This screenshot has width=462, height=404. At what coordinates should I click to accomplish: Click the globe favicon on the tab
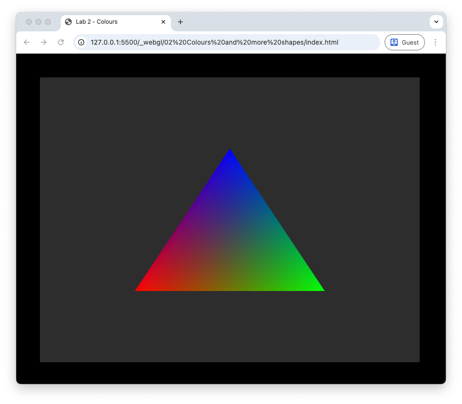point(68,22)
